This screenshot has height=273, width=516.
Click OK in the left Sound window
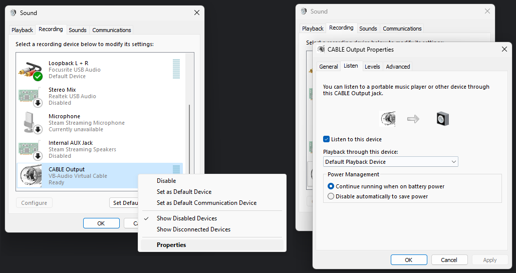[x=101, y=223]
